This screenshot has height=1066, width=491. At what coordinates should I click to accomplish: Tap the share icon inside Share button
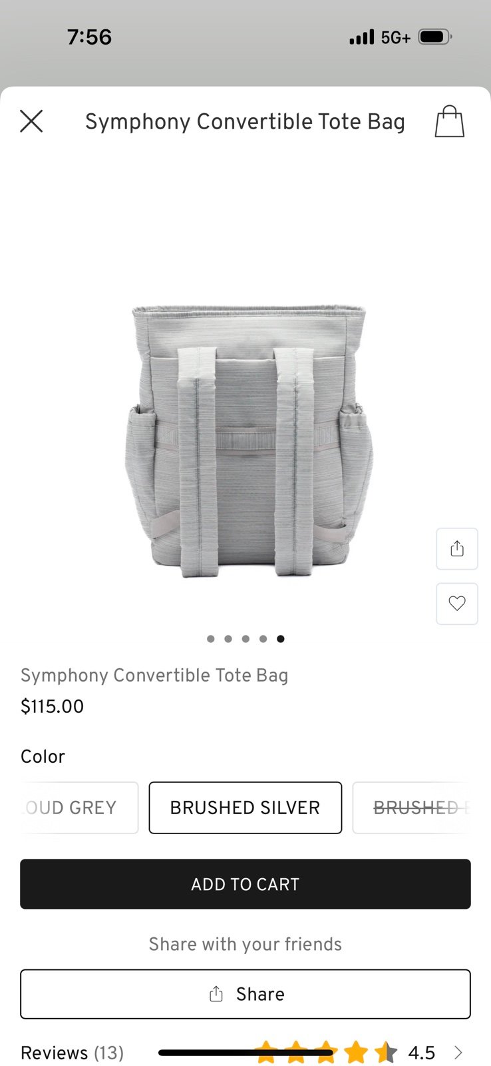[216, 994]
